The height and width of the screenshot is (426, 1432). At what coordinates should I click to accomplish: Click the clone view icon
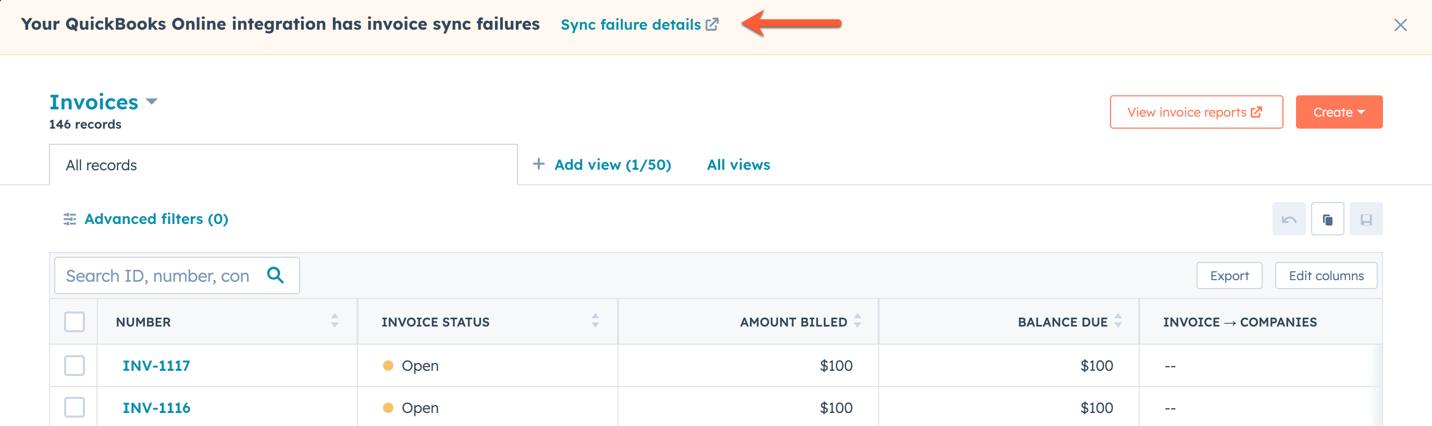point(1327,218)
